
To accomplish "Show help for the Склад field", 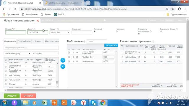I will click(x=58, y=29).
